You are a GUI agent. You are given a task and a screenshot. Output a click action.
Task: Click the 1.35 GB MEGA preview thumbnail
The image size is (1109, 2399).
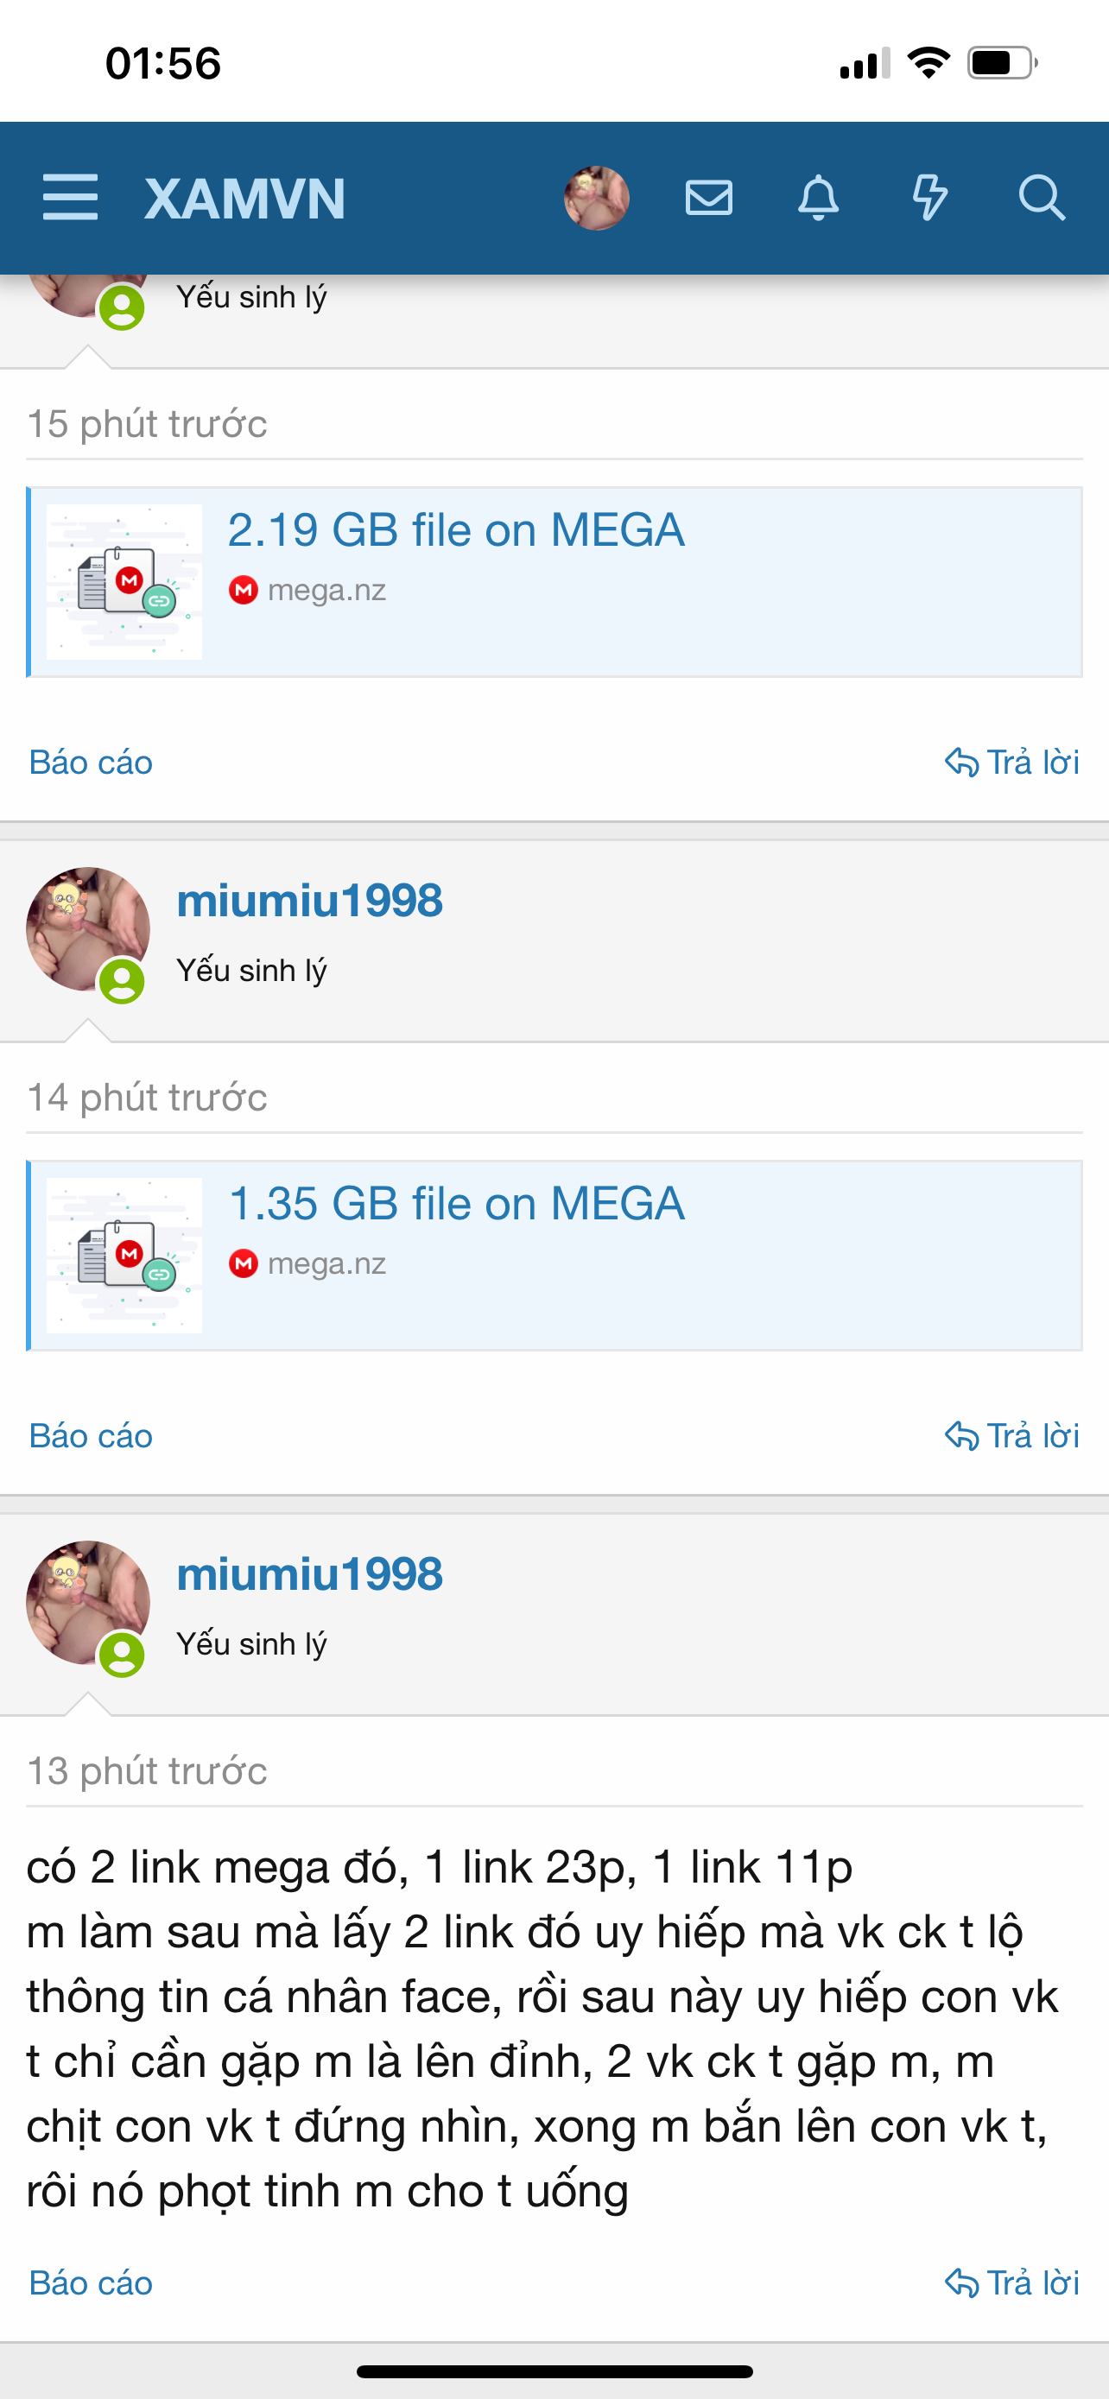pyautogui.click(x=124, y=1256)
